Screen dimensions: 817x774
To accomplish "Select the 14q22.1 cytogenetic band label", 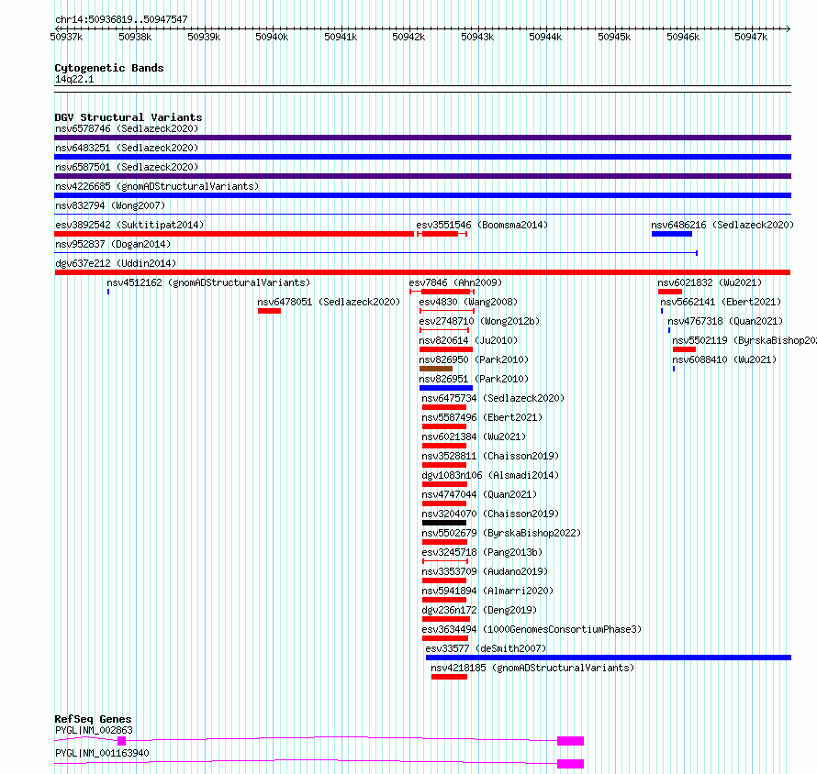I will click(74, 79).
